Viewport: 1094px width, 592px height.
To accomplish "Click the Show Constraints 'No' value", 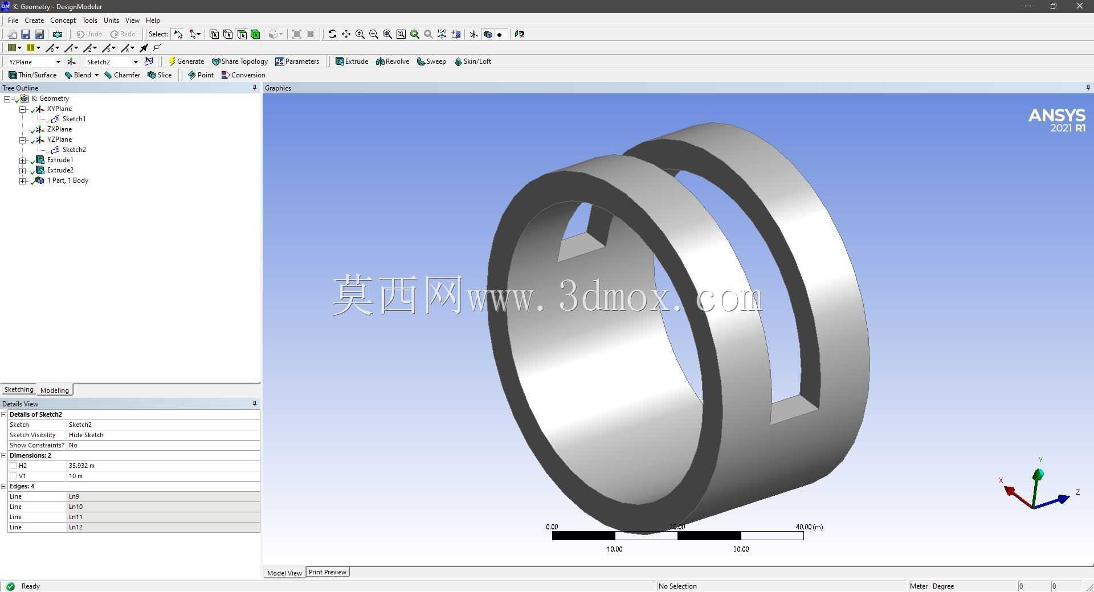I will tap(163, 445).
